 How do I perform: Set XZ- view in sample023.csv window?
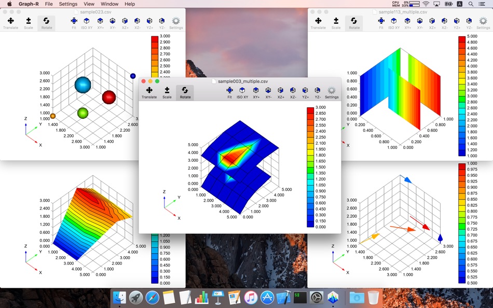click(x=137, y=23)
